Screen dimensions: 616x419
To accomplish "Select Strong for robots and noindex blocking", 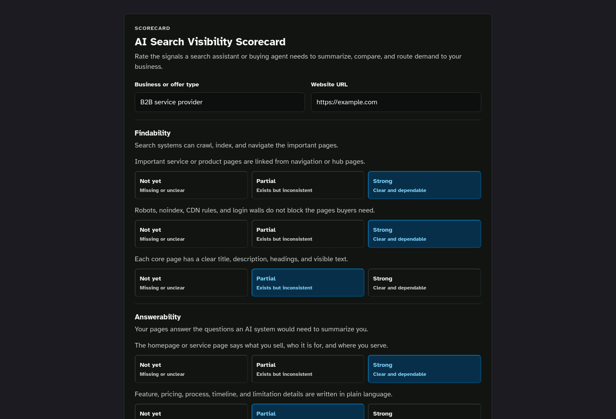I will [x=424, y=234].
